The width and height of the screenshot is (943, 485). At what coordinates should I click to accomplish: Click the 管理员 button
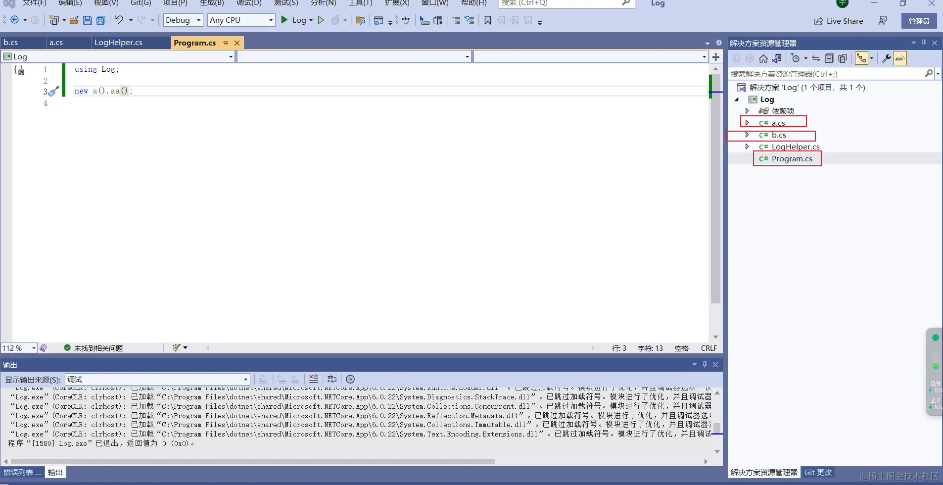click(919, 21)
